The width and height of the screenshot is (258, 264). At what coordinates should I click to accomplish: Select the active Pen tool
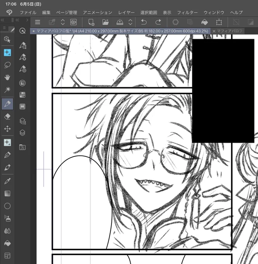(x=7, y=104)
